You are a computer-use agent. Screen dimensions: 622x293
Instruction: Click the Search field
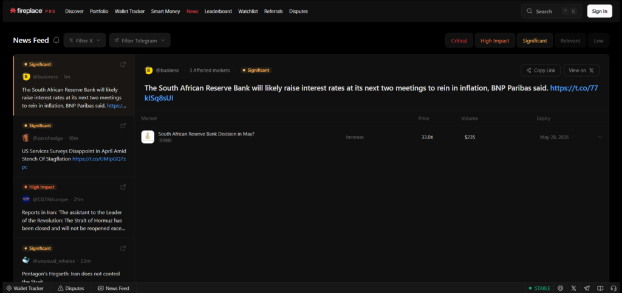point(552,11)
